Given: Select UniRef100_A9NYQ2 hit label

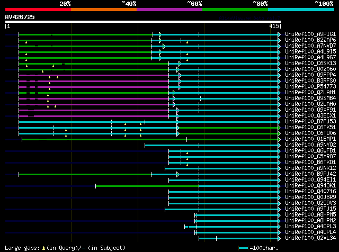Looking at the screenshot, I should (x=310, y=145).
